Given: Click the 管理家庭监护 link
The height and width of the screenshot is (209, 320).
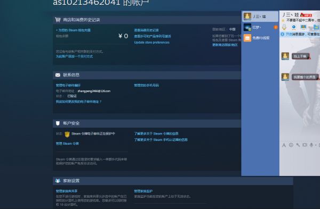Looking at the screenshot, I should [143, 191].
